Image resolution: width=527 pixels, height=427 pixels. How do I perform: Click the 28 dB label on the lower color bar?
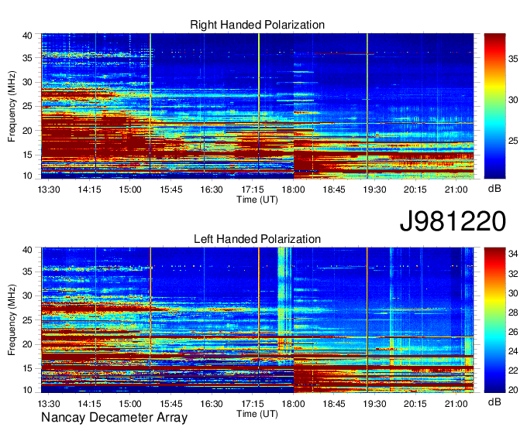coord(513,313)
